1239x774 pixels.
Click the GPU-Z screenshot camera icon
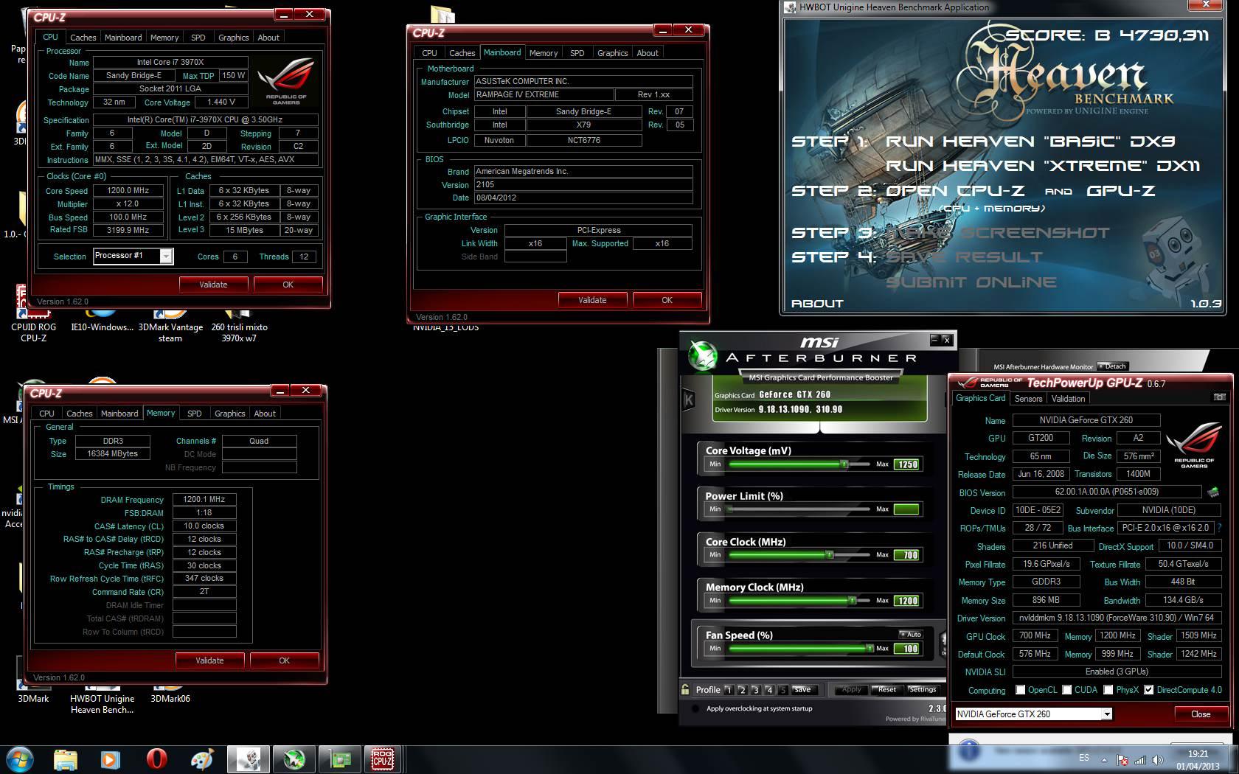[1219, 397]
